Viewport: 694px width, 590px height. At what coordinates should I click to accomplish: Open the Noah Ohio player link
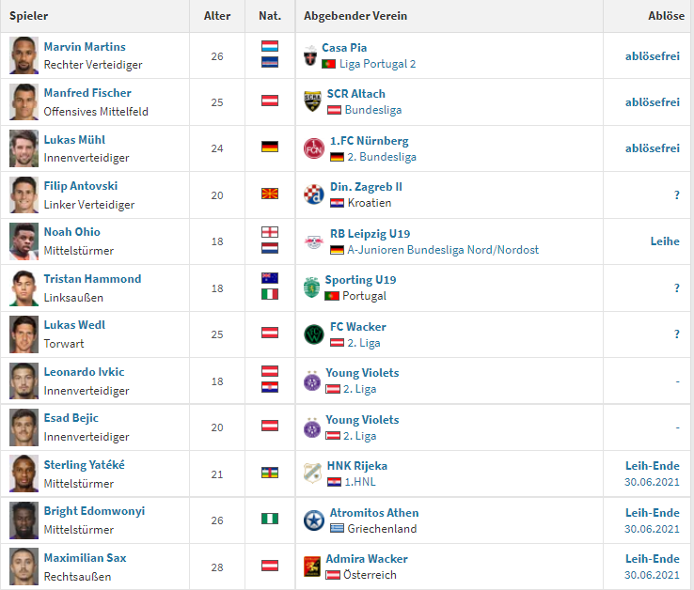point(71,232)
